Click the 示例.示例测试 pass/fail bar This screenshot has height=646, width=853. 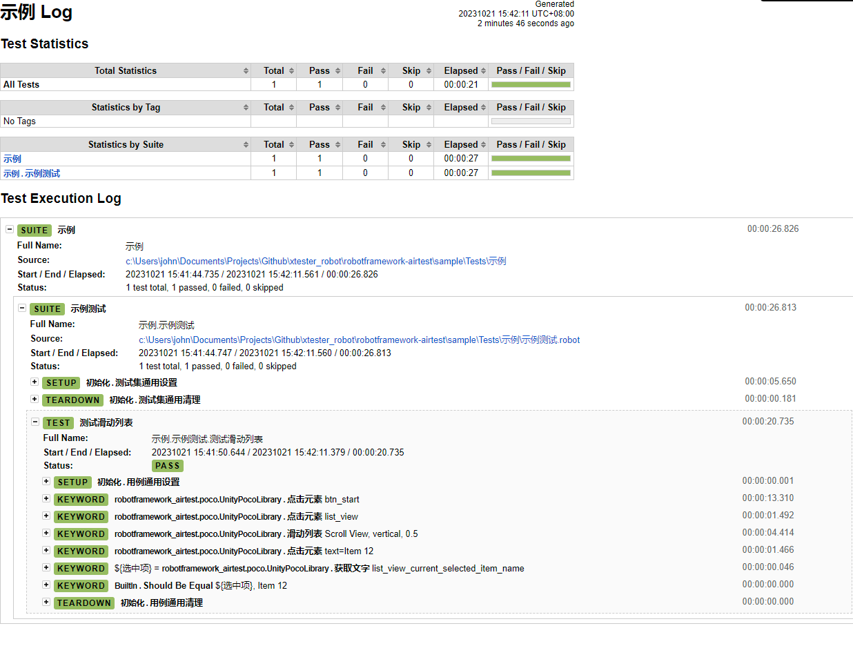click(531, 173)
